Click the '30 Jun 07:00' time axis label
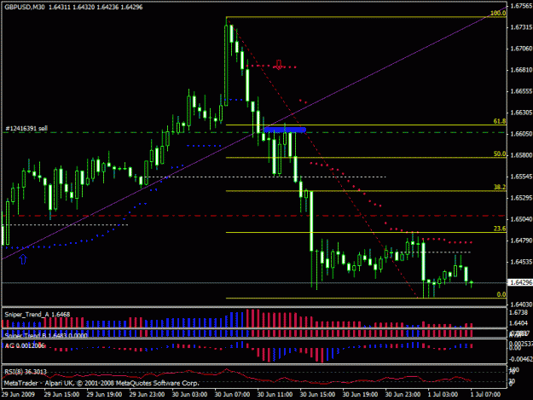This screenshot has height=400, width=533. (232, 395)
